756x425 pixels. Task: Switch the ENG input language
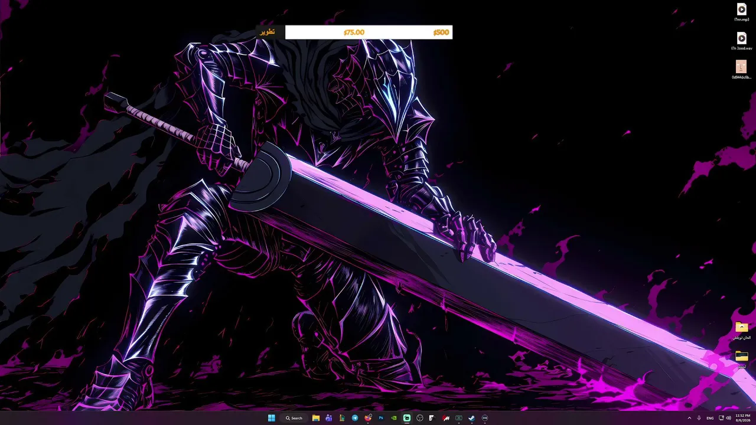click(710, 418)
